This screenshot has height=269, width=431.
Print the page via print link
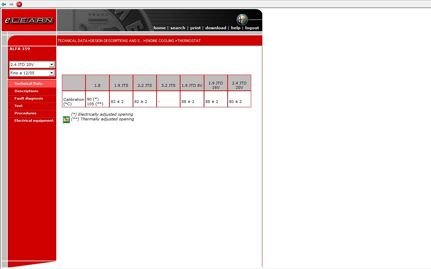point(195,28)
